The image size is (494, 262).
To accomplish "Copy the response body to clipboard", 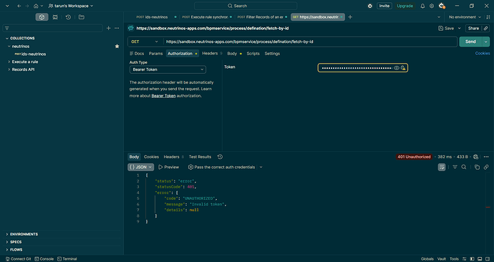I will click(477, 168).
